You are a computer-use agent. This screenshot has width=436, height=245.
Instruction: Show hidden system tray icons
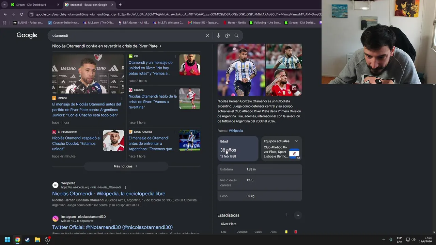[x=383, y=240]
